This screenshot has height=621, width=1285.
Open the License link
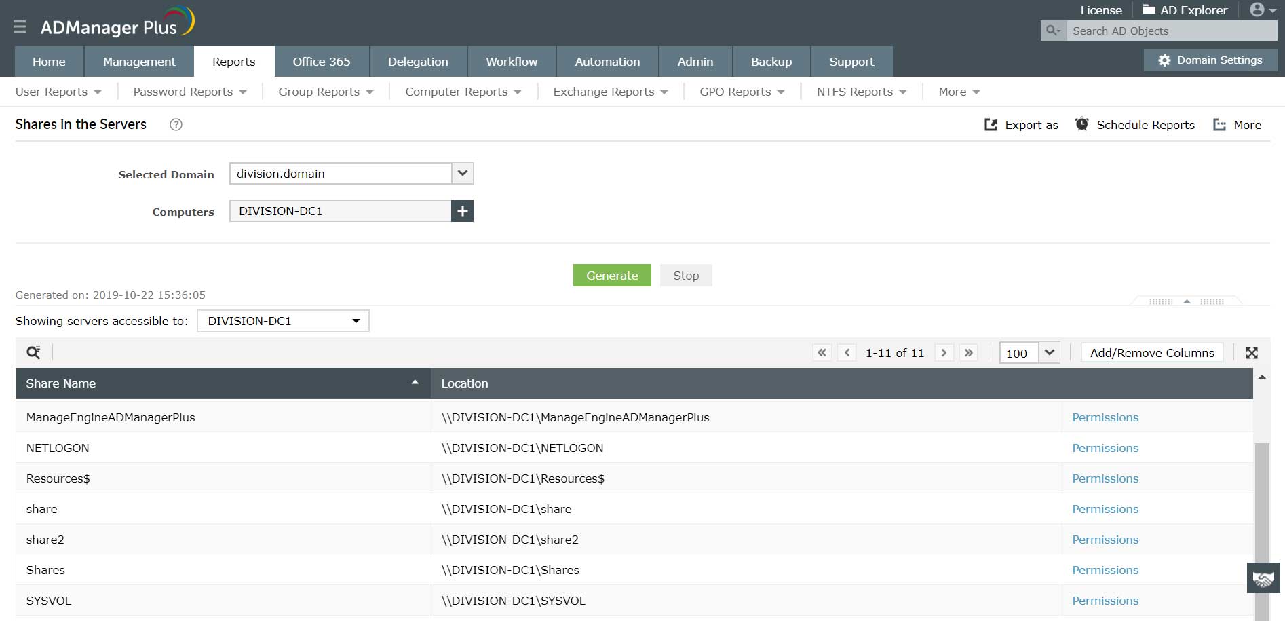tap(1101, 10)
